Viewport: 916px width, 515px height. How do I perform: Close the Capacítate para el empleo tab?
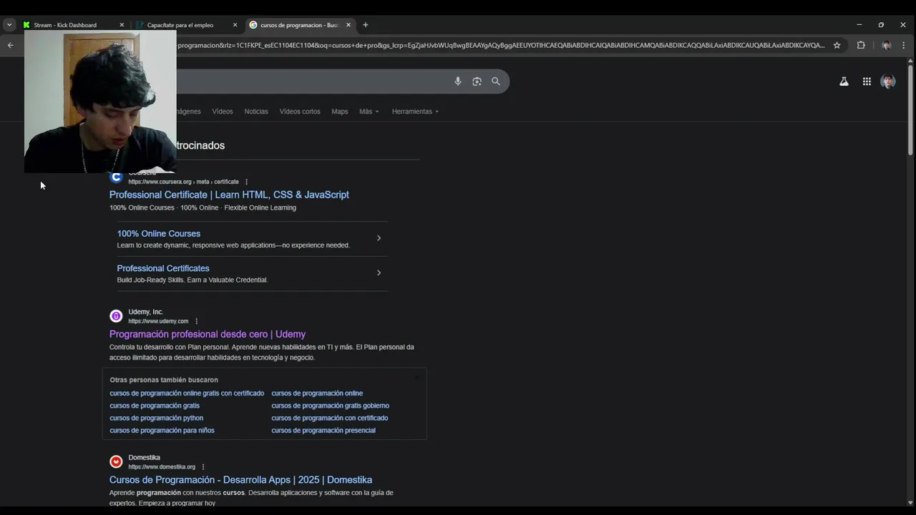tap(235, 25)
